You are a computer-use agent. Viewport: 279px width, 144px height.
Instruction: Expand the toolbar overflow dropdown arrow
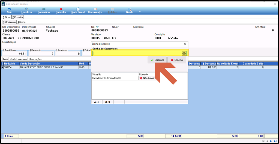point(140,11)
